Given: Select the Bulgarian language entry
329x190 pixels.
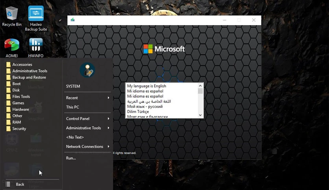Looking at the screenshot, I should [x=147, y=117].
